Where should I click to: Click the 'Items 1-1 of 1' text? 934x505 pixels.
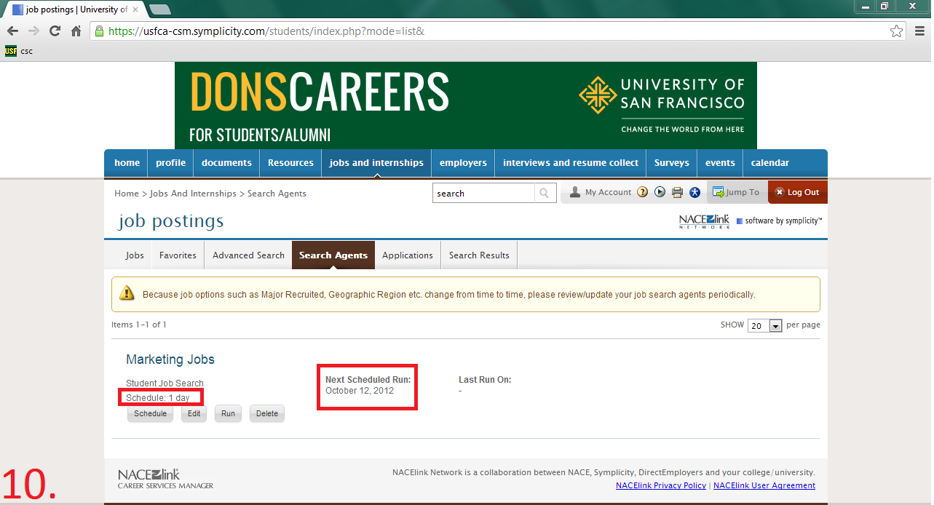[139, 325]
